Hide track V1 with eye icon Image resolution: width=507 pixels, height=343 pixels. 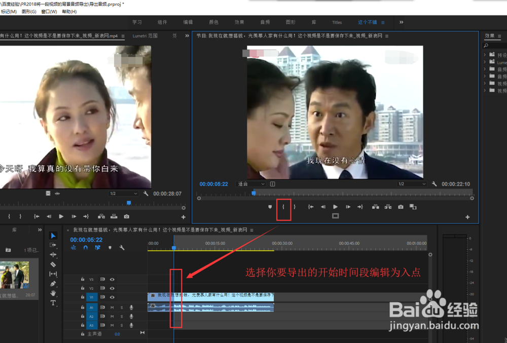[x=112, y=297]
